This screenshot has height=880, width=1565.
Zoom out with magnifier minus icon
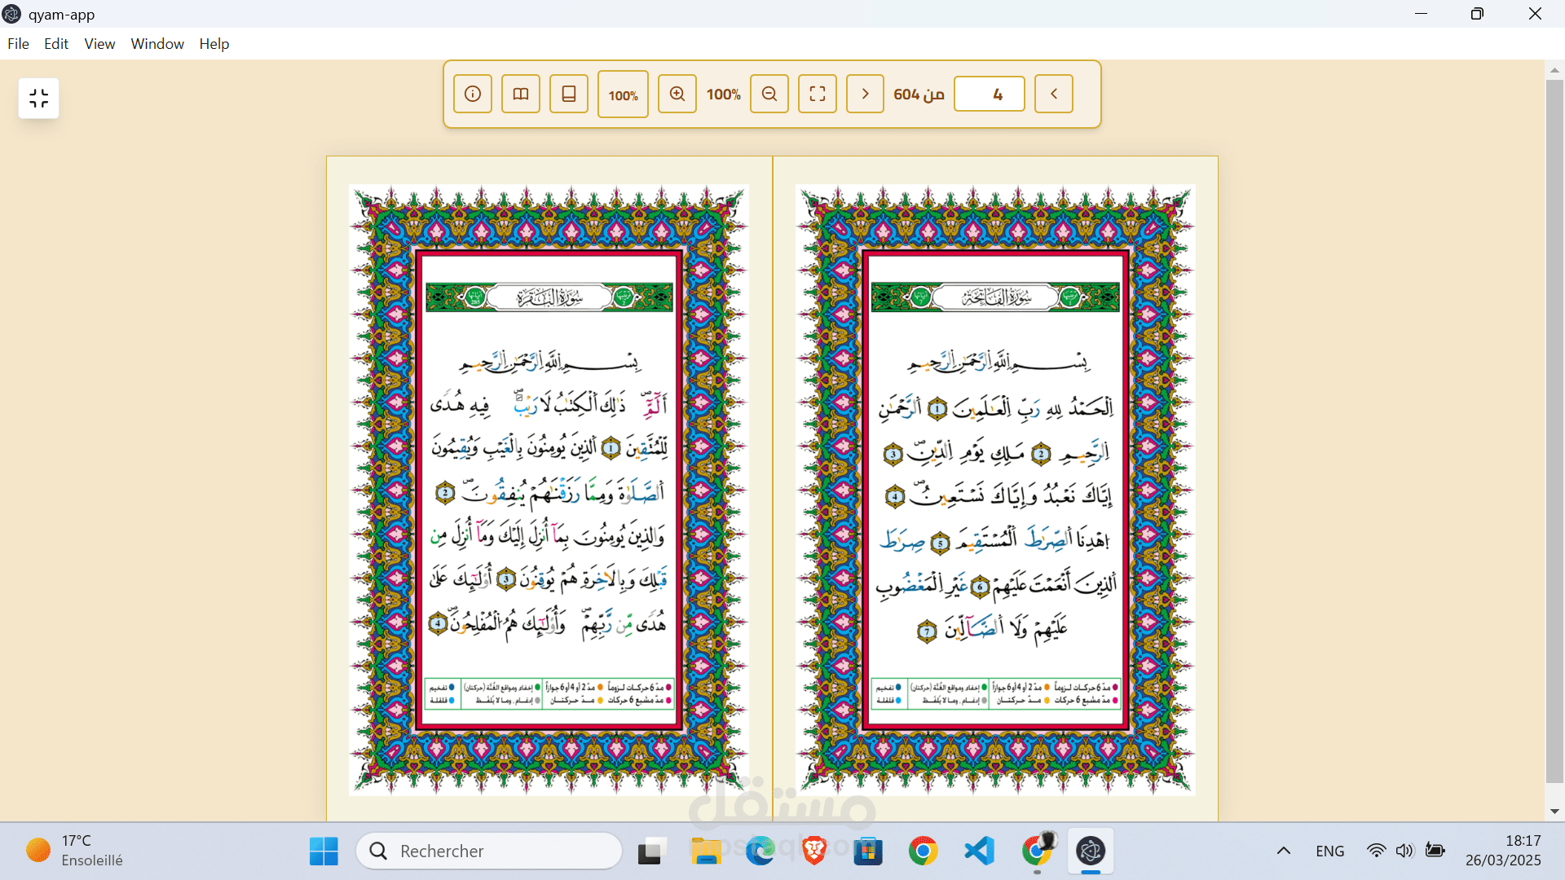pyautogui.click(x=769, y=94)
